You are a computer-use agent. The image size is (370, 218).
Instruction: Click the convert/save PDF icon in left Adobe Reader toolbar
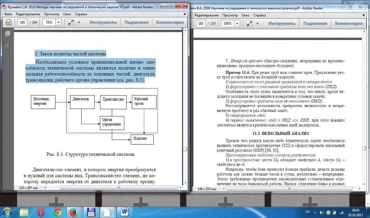click(x=8, y=22)
